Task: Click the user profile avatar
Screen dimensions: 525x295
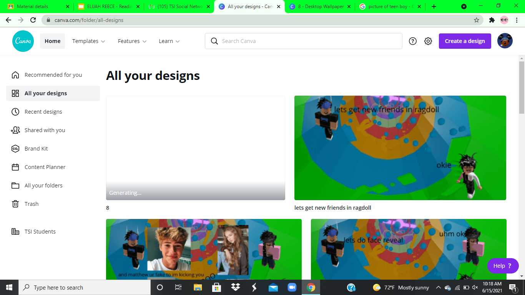Action: (x=505, y=41)
